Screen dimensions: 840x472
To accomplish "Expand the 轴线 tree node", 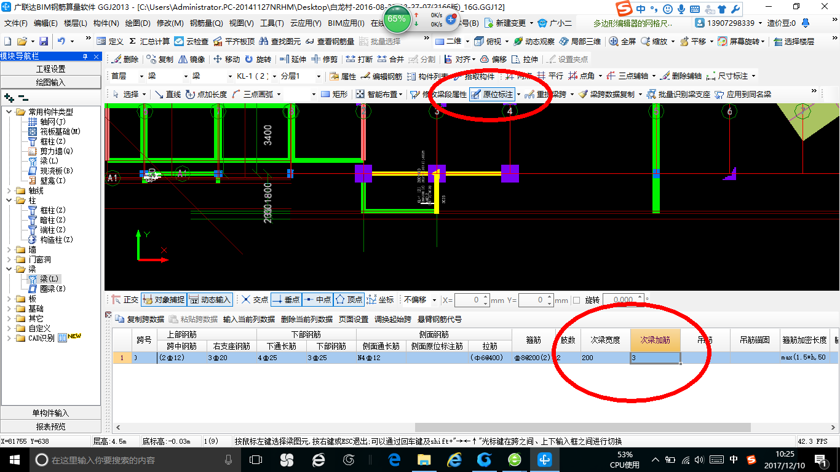I will pyautogui.click(x=9, y=191).
